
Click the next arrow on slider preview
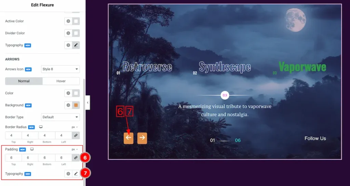[x=142, y=138]
